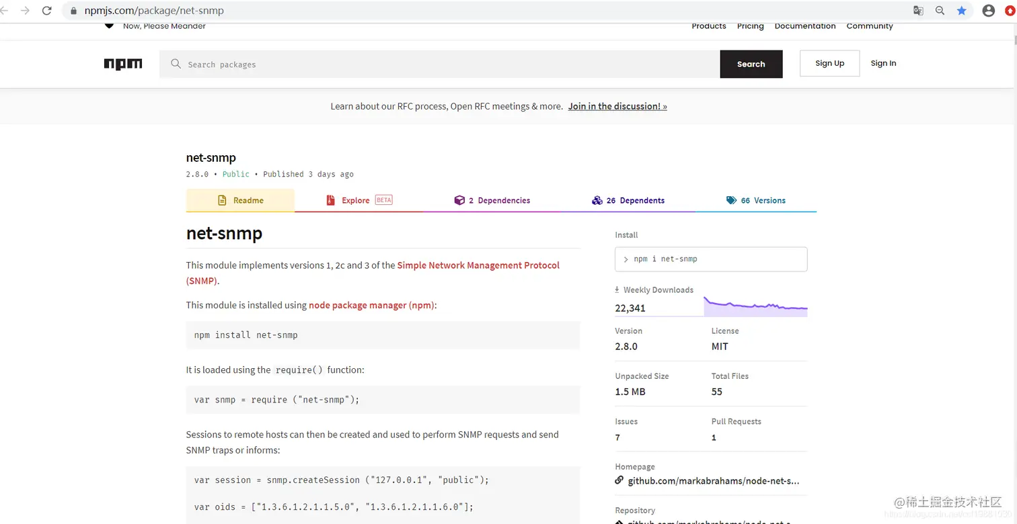Click the Dependents boxes icon
Screen dimensions: 1017x524
[597, 200]
